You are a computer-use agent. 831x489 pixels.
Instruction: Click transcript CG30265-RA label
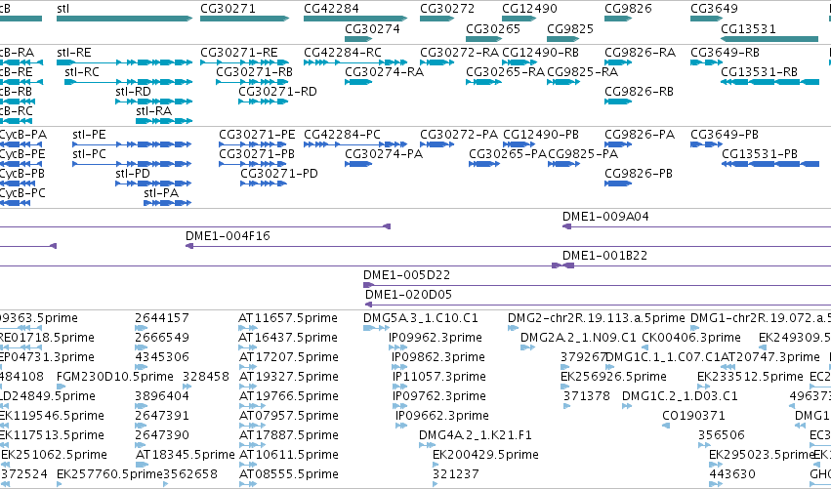pos(505,72)
